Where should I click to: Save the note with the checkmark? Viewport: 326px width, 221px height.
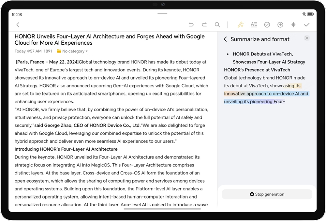tap(307, 25)
